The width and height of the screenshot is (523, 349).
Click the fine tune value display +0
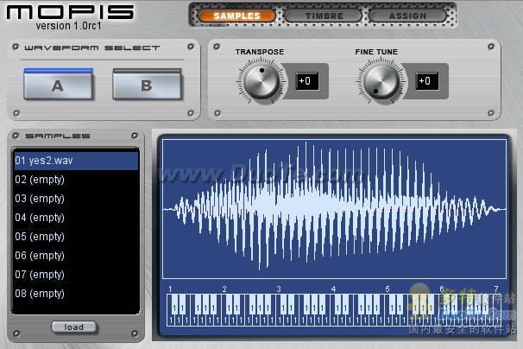[x=426, y=81]
